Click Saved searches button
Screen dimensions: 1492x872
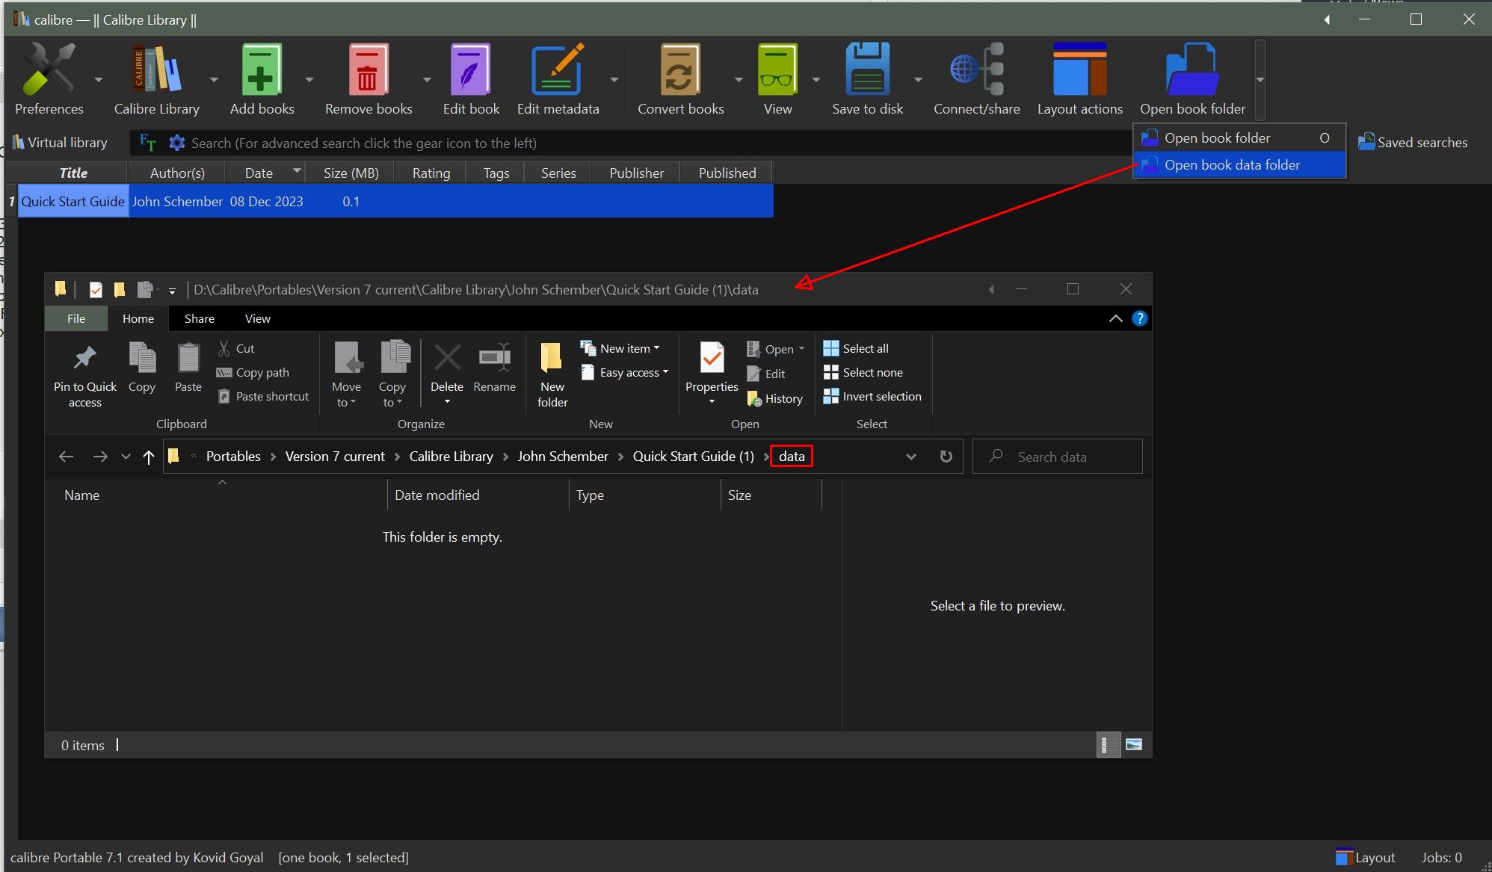[1413, 143]
